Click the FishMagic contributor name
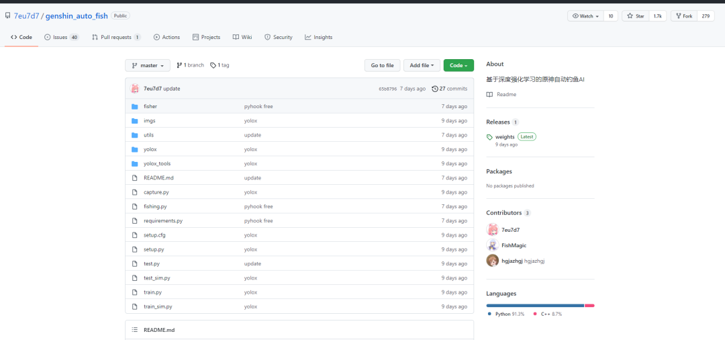Screen dimensions: 725x340 pyautogui.click(x=514, y=246)
